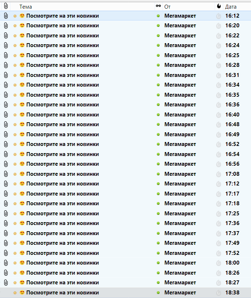Sort by the junk flame column header
The width and height of the screenshot is (251, 298).
click(x=219, y=6)
